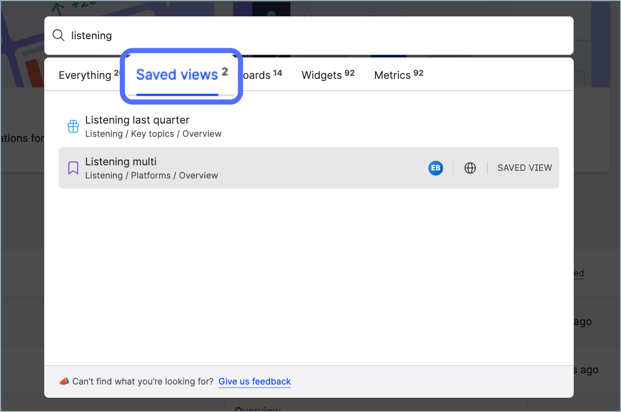Open the Listening multi saved view

(120, 162)
